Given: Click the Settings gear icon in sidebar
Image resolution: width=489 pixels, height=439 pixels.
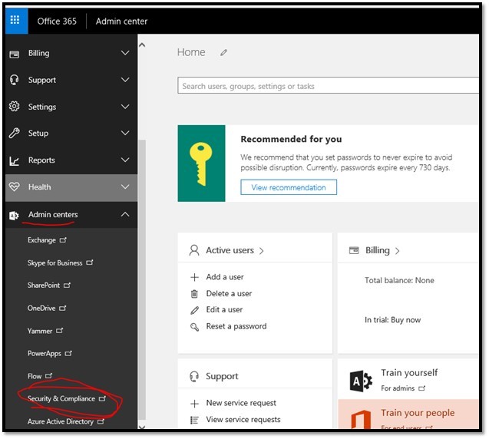Looking at the screenshot, I should coord(14,107).
